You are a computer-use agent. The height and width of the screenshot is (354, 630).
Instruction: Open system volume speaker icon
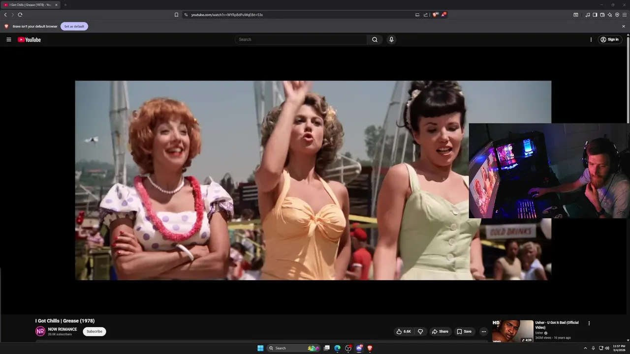coord(607,348)
